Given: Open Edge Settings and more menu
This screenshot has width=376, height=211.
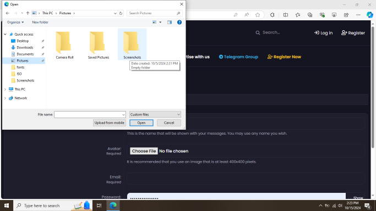Looking at the screenshot, I should tap(358, 15).
